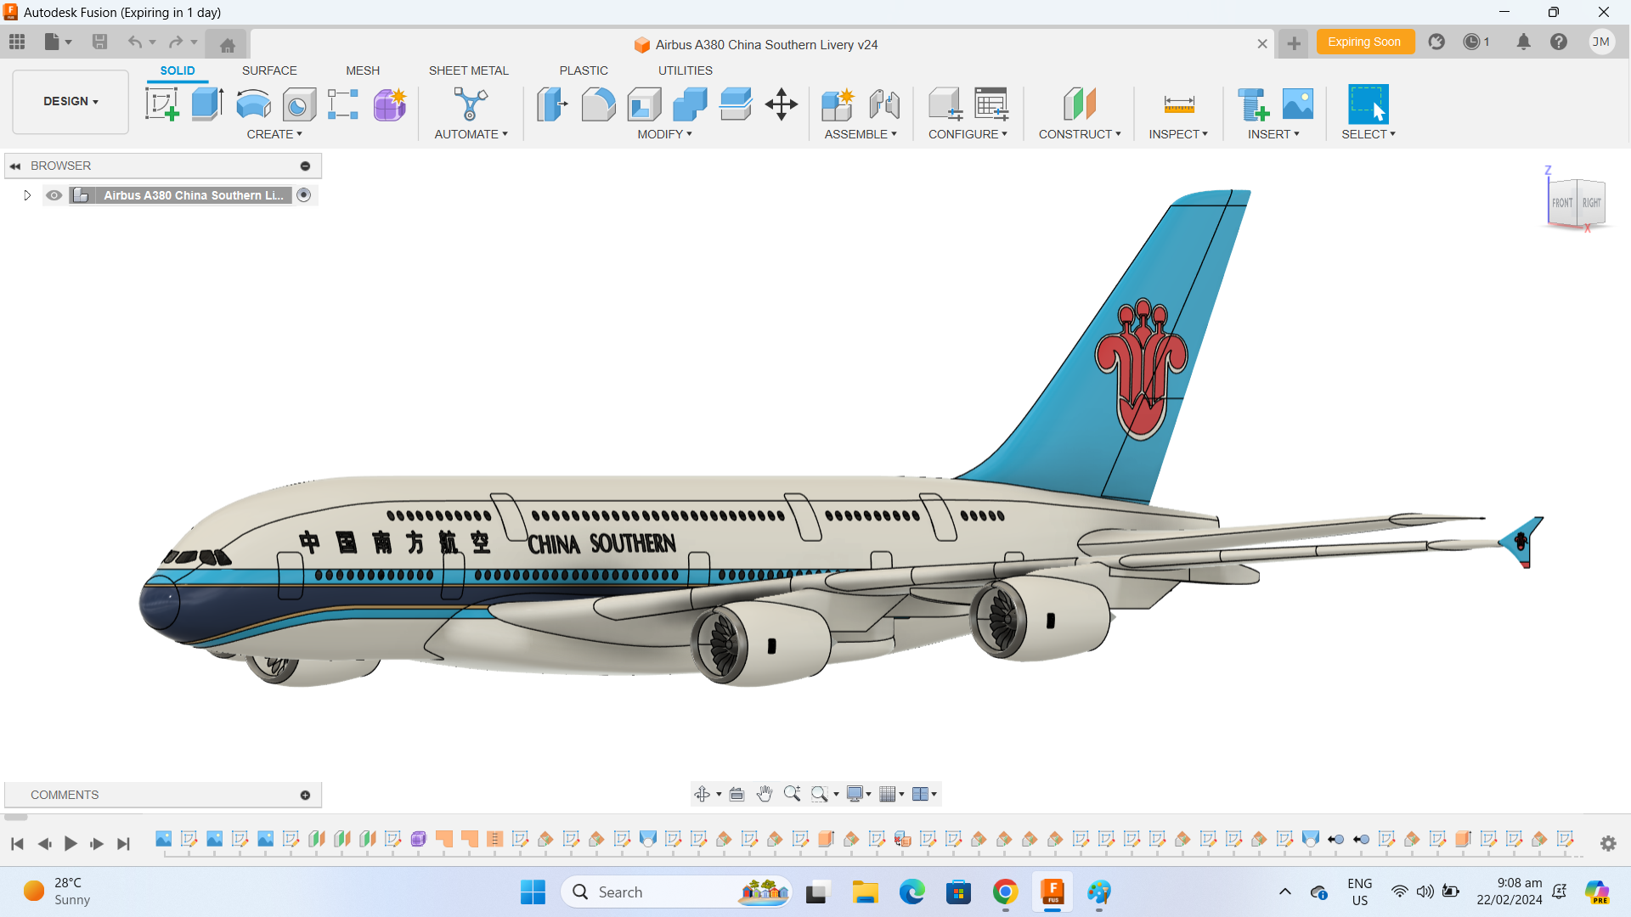This screenshot has height=917, width=1631.
Task: Open the Create Form tool
Action: (x=389, y=104)
